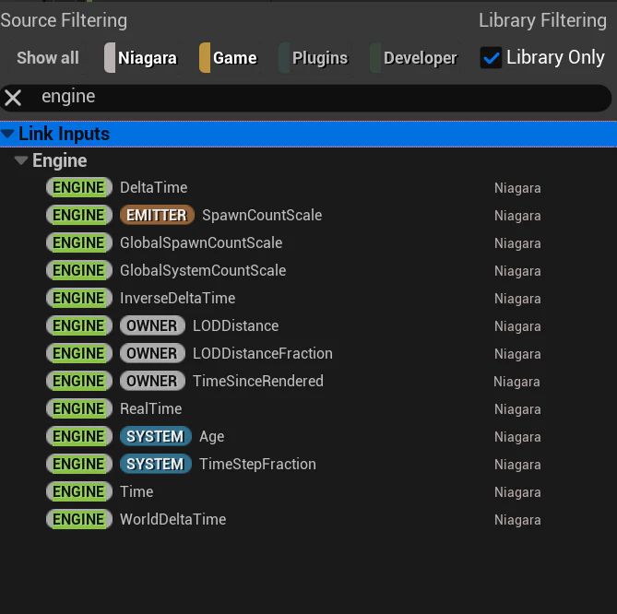
Task: Choose the SpawnCountScale parameter
Action: pyautogui.click(x=262, y=215)
